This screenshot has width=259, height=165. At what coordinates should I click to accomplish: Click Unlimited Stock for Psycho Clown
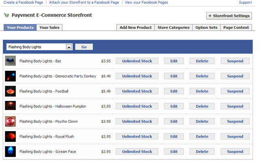pos(137,121)
